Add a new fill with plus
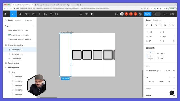 (174, 77)
